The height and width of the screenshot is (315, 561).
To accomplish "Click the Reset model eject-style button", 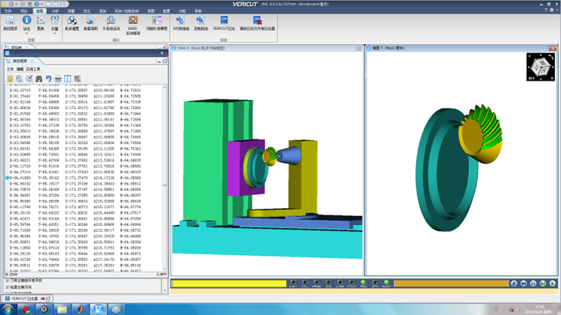I will (x=514, y=283).
